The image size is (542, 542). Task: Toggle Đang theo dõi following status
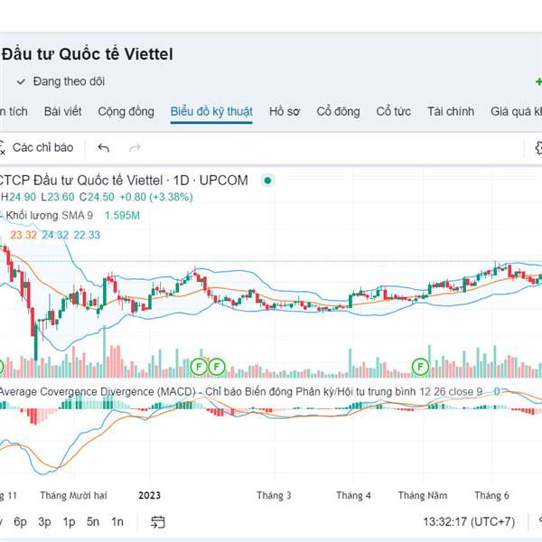(61, 81)
